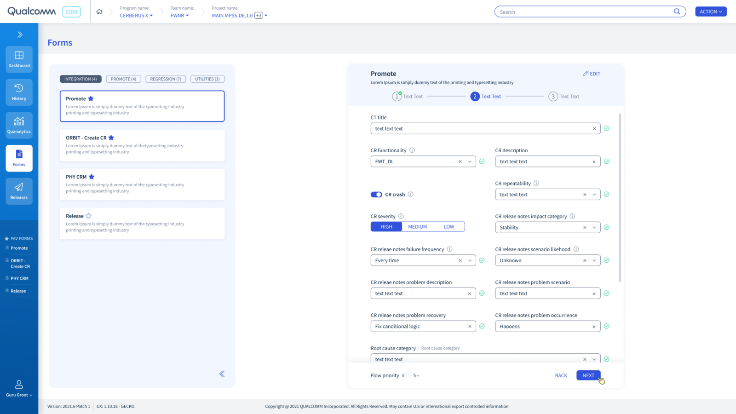Open the Forms sidebar item
The width and height of the screenshot is (736, 414).
19,158
